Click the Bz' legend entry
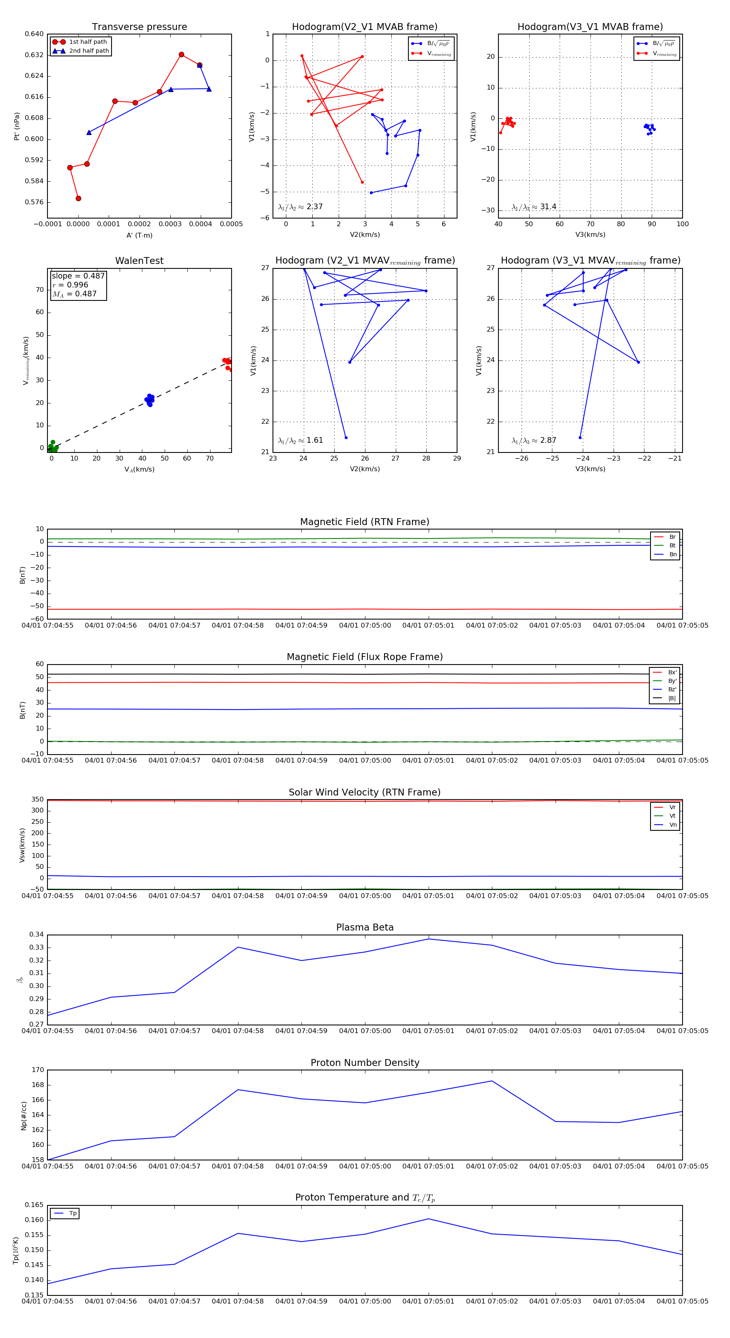 (x=665, y=689)
